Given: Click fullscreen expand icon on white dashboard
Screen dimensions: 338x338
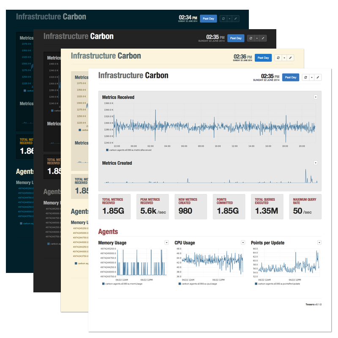Looking at the screenshot, I should [x=318, y=77].
